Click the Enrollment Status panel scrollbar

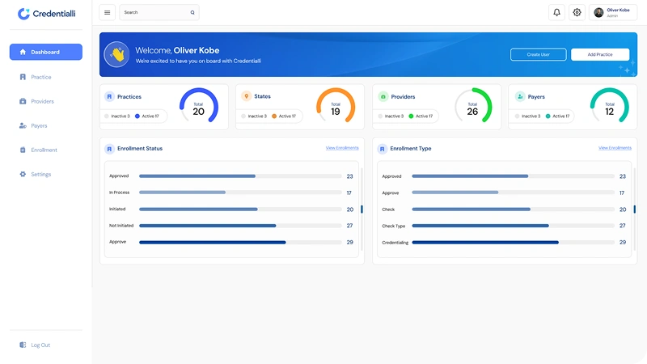pyautogui.click(x=362, y=209)
